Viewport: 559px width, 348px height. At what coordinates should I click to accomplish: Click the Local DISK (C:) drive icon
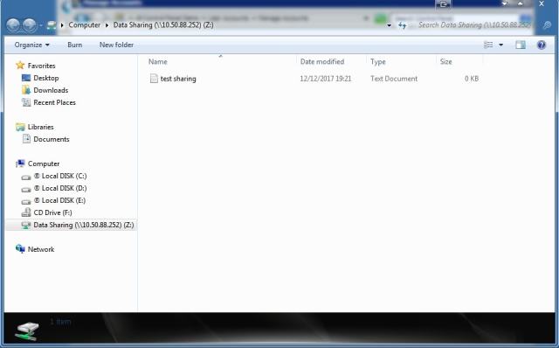(26, 177)
